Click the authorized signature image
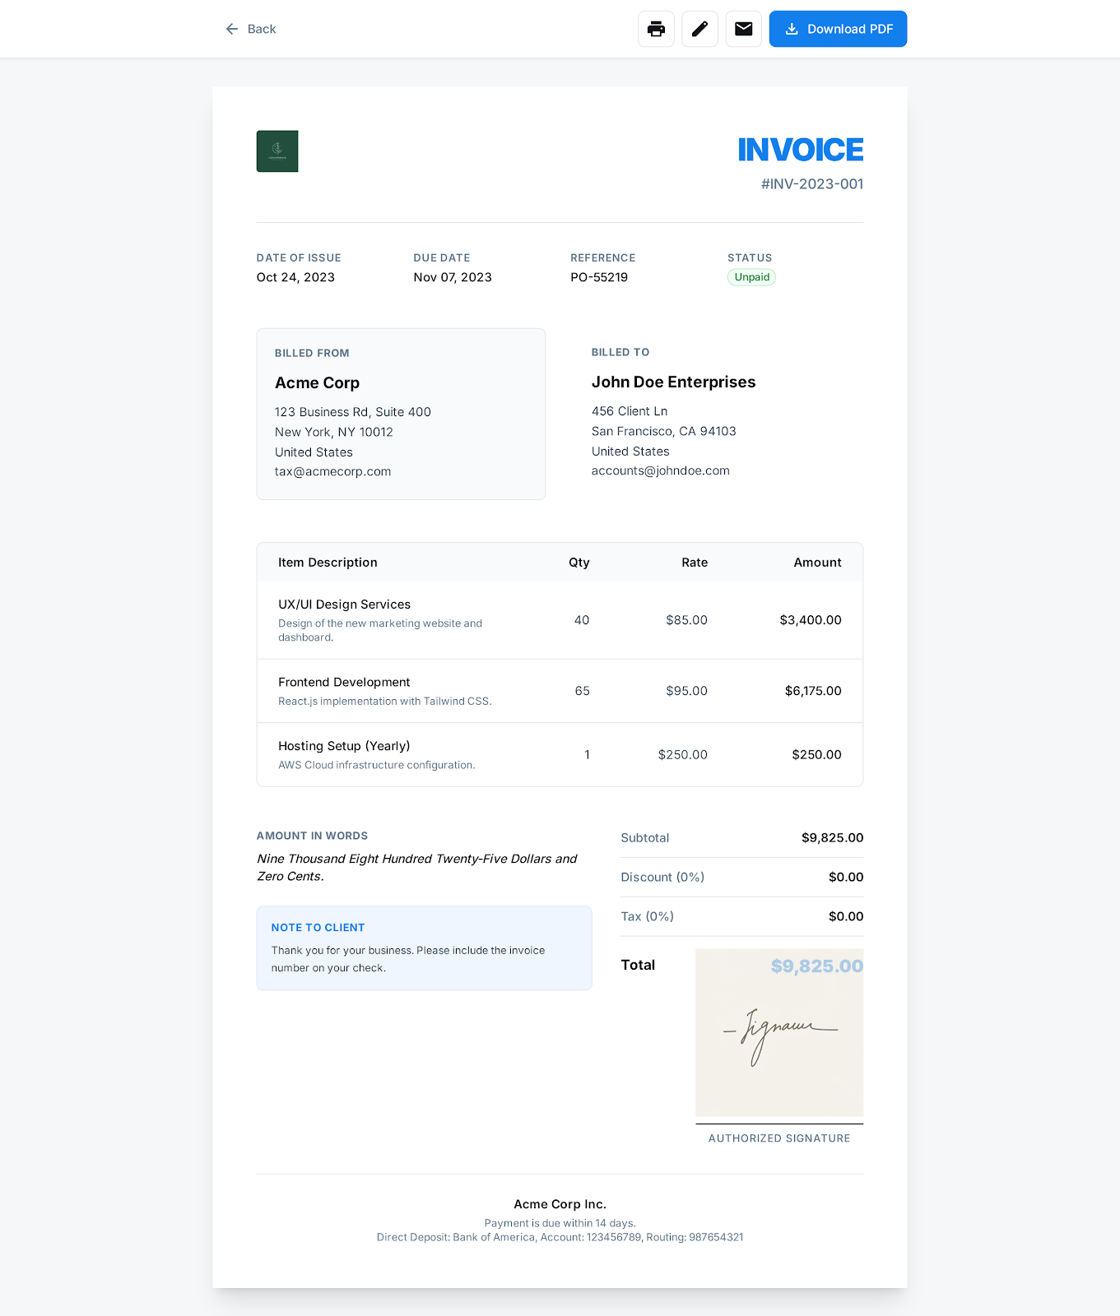The width and height of the screenshot is (1120, 1316). click(778, 1038)
